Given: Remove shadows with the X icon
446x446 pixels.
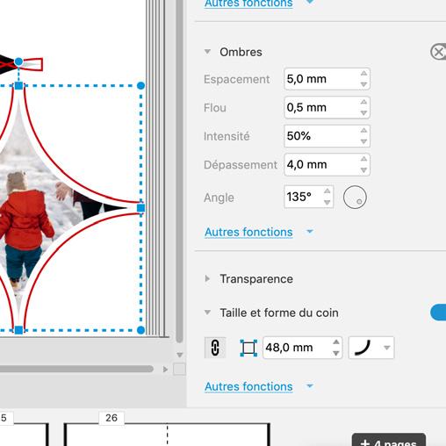Looking at the screenshot, I should click(439, 52).
